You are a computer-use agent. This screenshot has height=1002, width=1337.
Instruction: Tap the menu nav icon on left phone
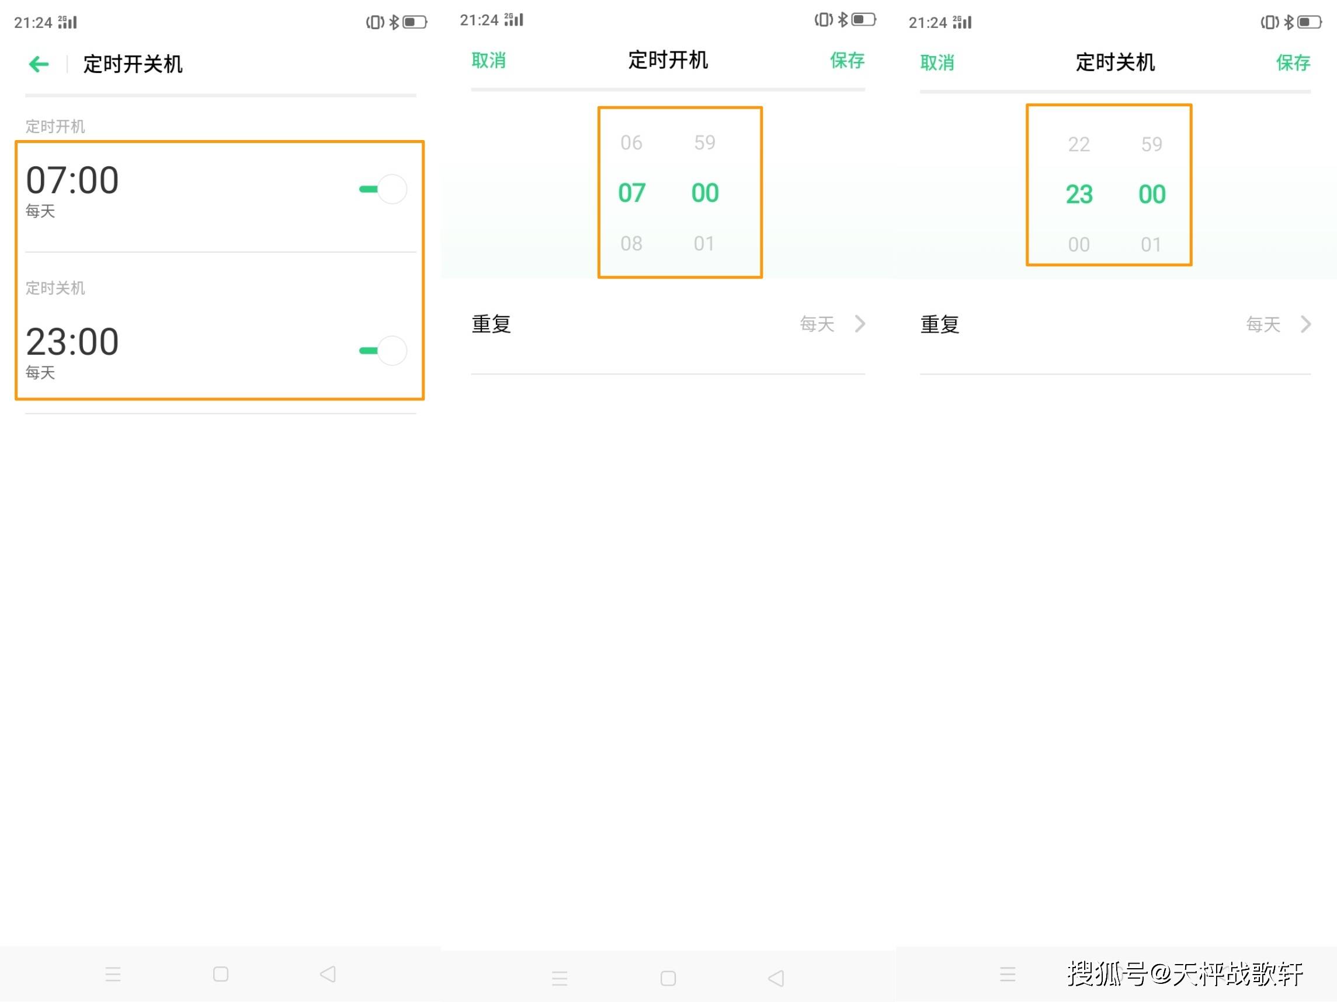tap(113, 974)
